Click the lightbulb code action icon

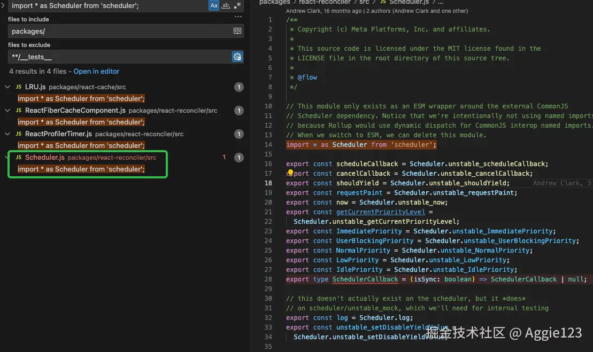click(x=291, y=173)
